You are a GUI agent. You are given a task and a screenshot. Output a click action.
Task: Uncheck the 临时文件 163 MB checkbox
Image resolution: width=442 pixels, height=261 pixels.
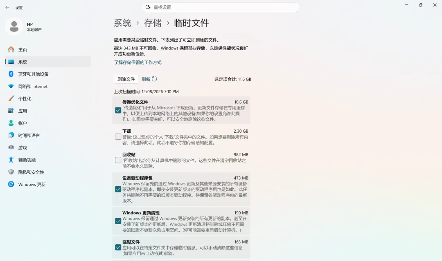pyautogui.click(x=118, y=248)
